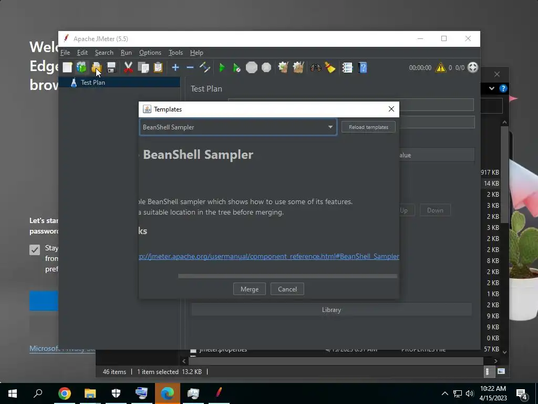Screen dimensions: 538x404
Task: Click Start no pauses icon
Action: [x=236, y=67]
